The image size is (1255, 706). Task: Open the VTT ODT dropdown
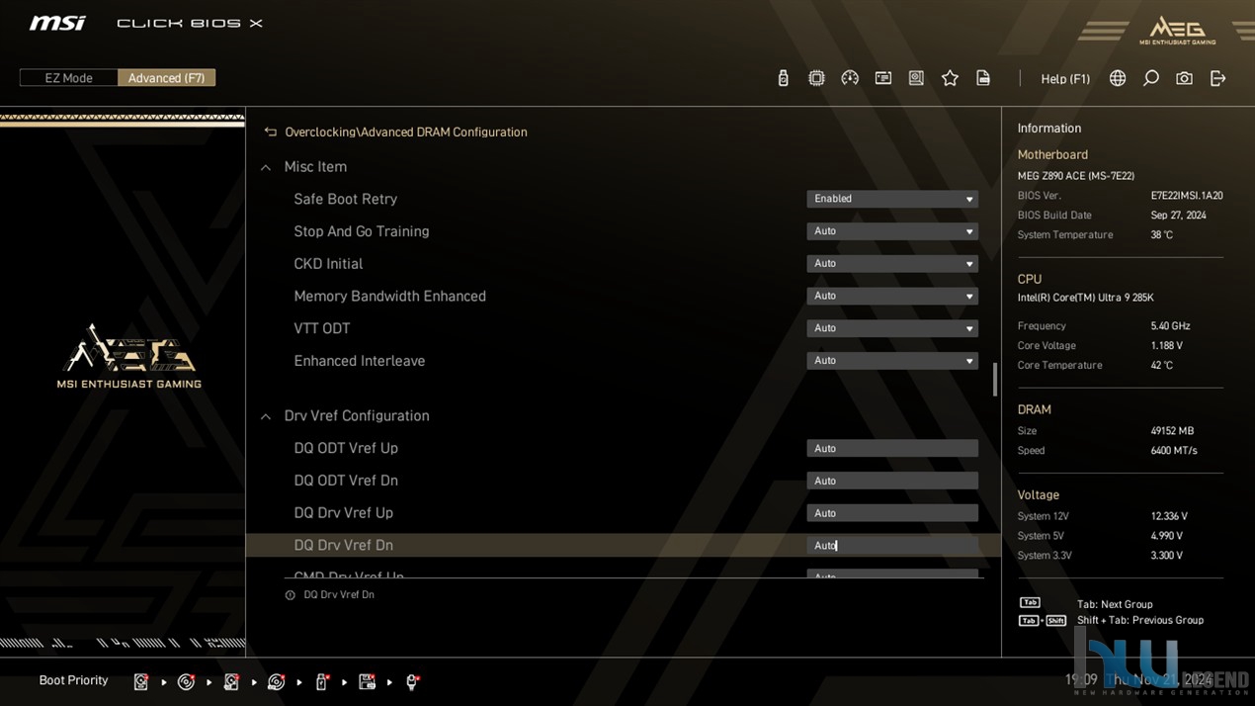(x=892, y=328)
